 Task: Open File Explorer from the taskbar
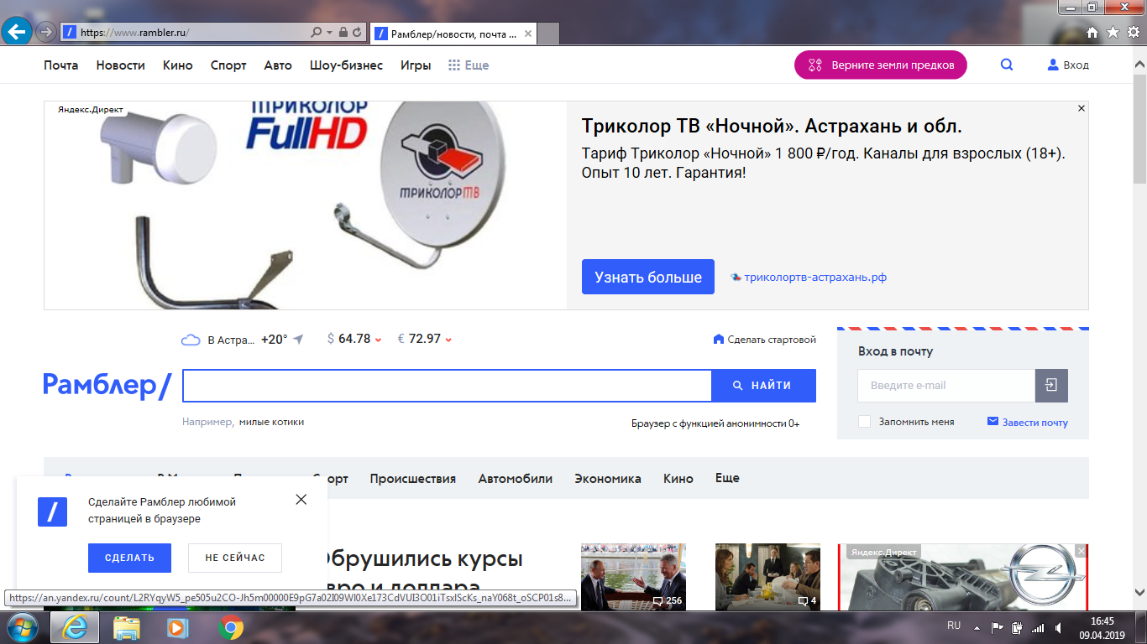127,627
